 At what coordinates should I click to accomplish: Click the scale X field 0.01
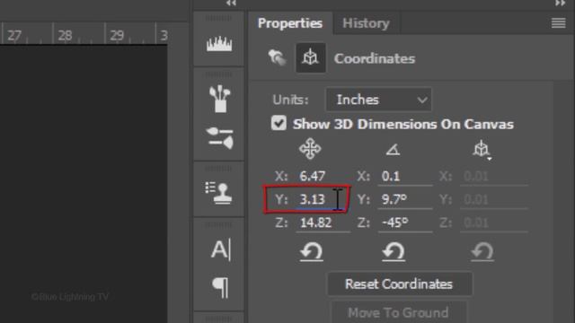click(x=494, y=177)
